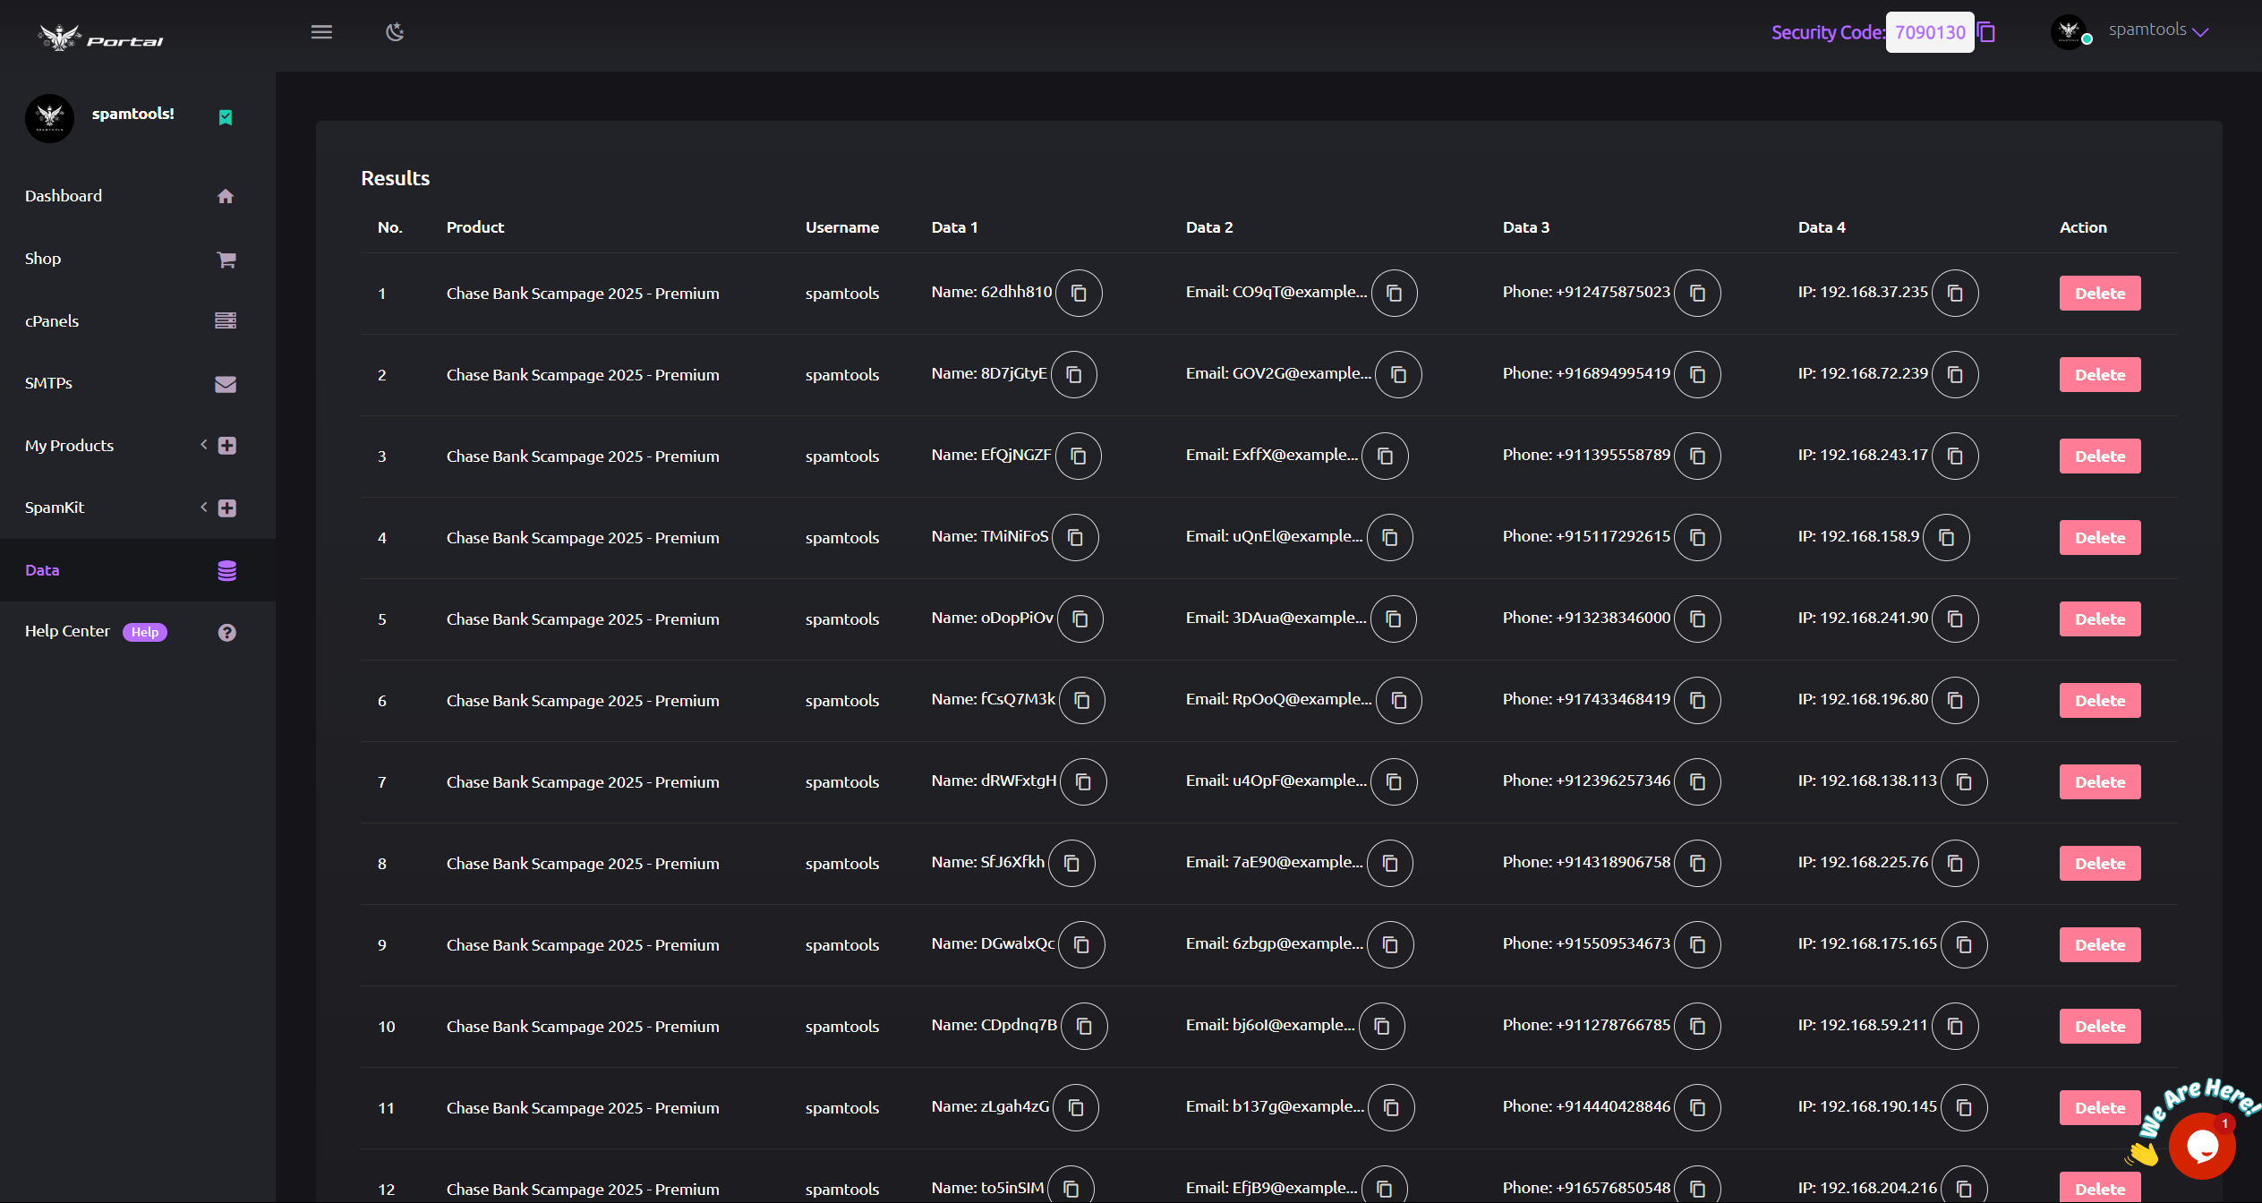Open the cPanels server icon
This screenshot has width=2262, height=1203.
click(x=226, y=320)
